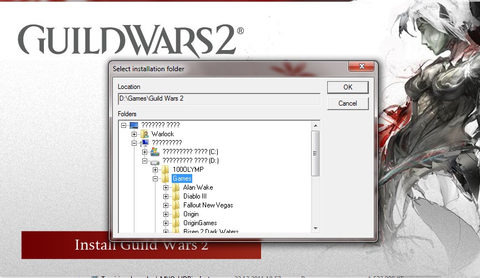Click the Games folder icon
480x278 pixels.
click(x=166, y=178)
